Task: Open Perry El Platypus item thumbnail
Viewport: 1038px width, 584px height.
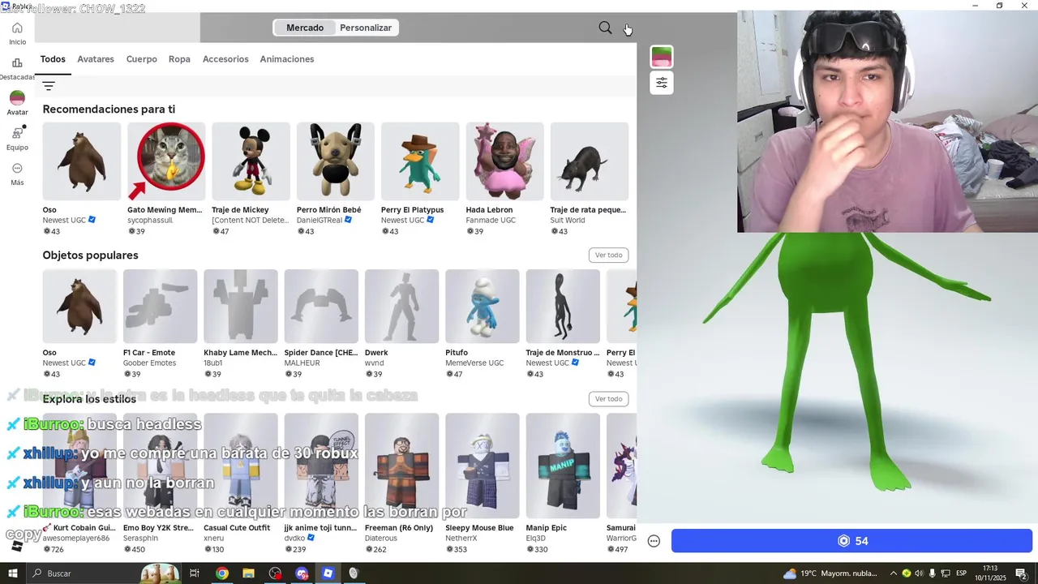Action: click(x=420, y=161)
